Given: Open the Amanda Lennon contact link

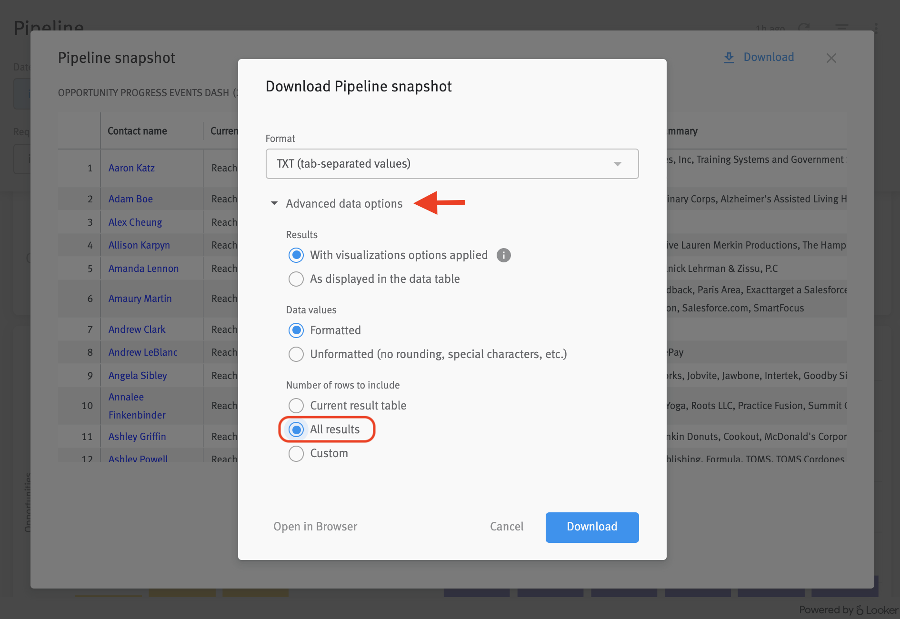Looking at the screenshot, I should point(143,268).
